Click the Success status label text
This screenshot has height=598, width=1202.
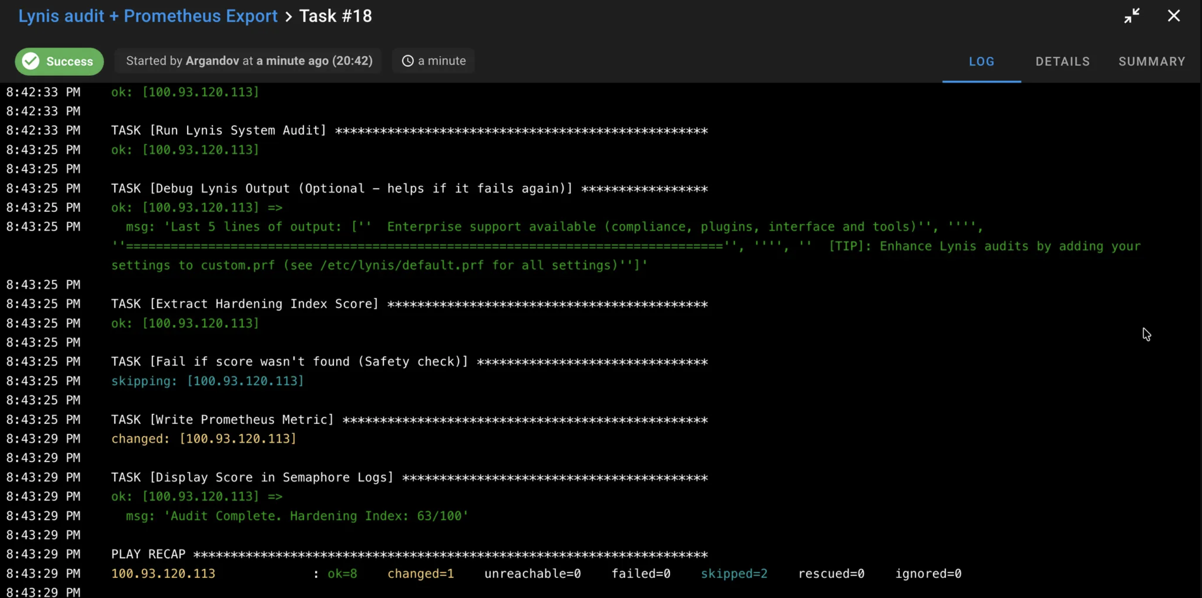(69, 62)
